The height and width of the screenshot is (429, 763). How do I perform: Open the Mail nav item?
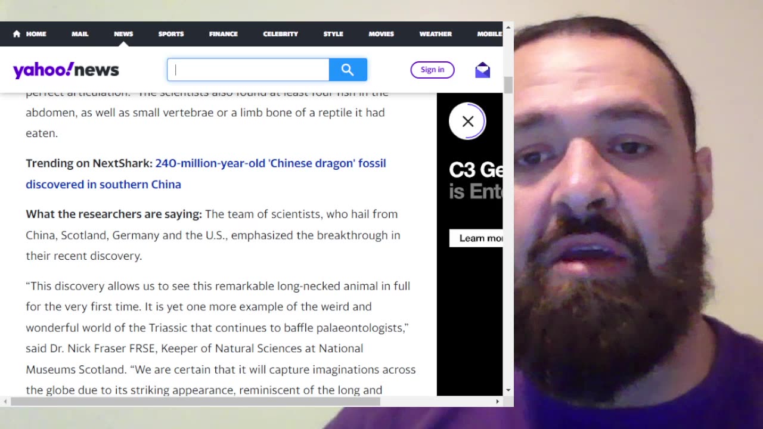coord(80,34)
